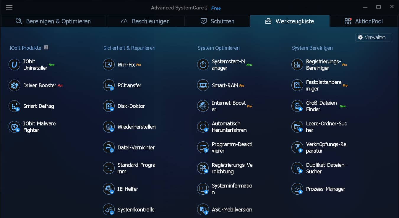Click the System Bereinigen heading
399x218 pixels.
tap(312, 48)
